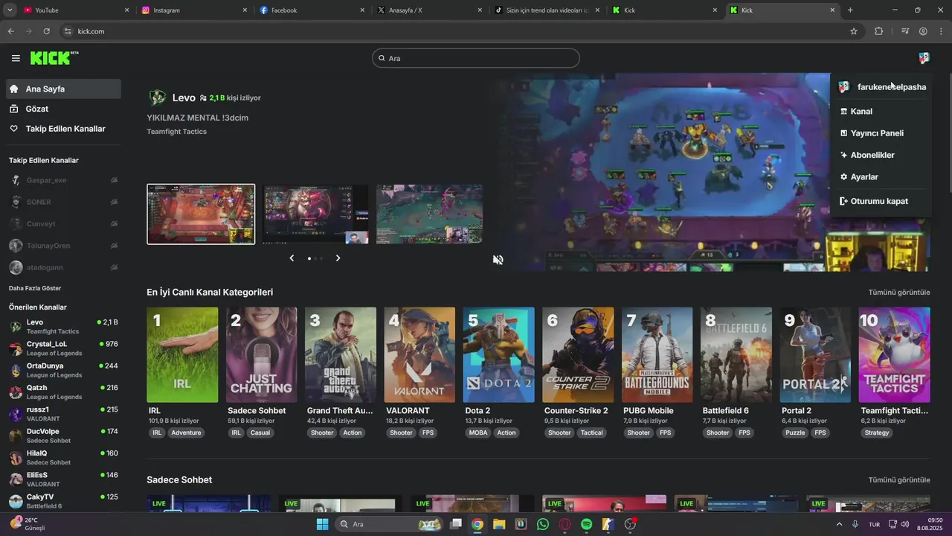Open PUBG Mobile category card

coord(657,355)
